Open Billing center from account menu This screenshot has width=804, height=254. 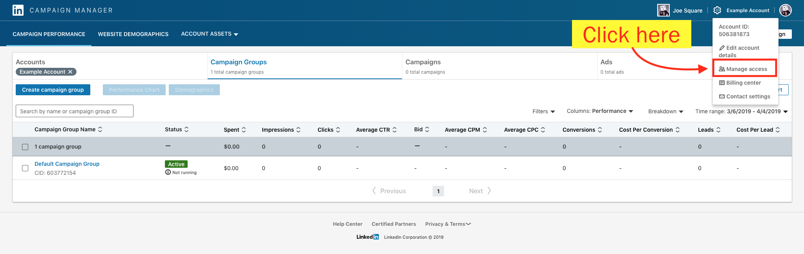coord(740,83)
